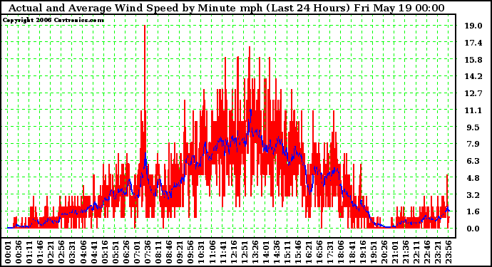Screen dimensions: 492x267
Task: Click the 20:26 time label
Action: pyautogui.click(x=384, y=252)
